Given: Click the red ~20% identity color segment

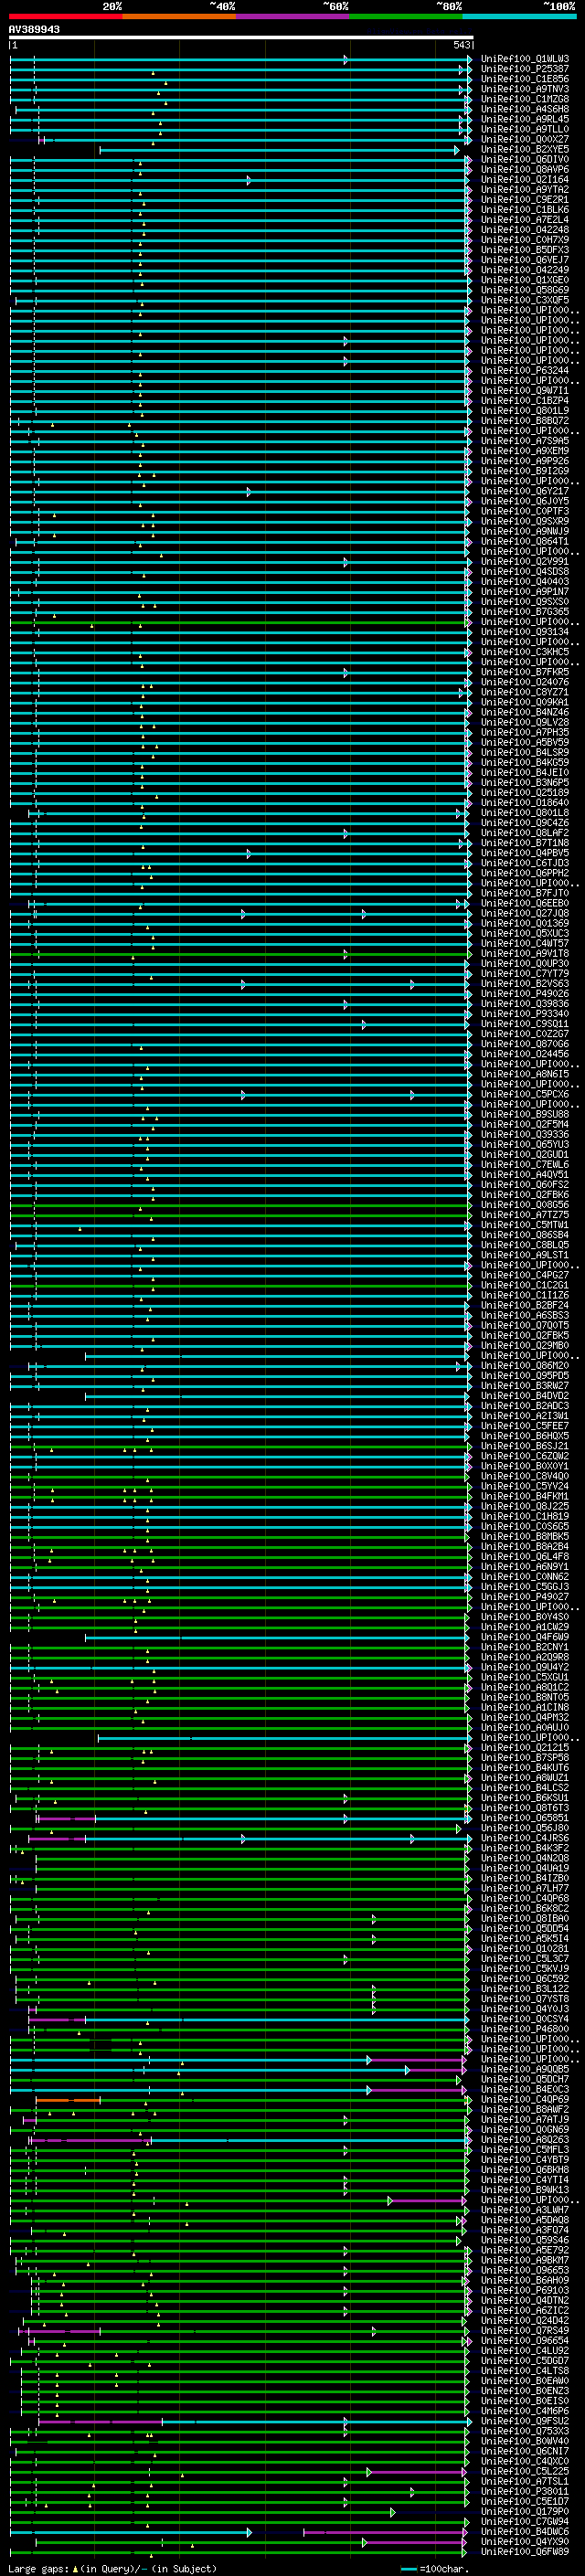Looking at the screenshot, I should tap(66, 16).
